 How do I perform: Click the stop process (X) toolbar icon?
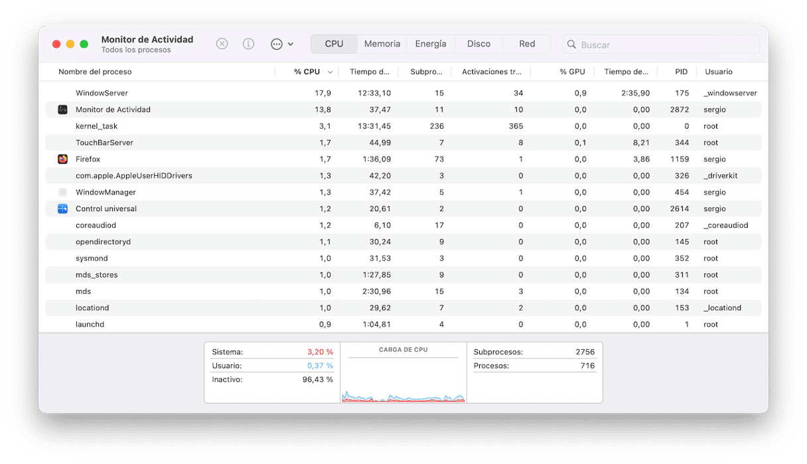point(222,44)
